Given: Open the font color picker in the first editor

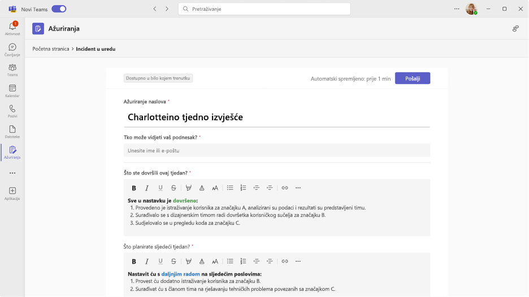Looking at the screenshot, I should click(202, 188).
